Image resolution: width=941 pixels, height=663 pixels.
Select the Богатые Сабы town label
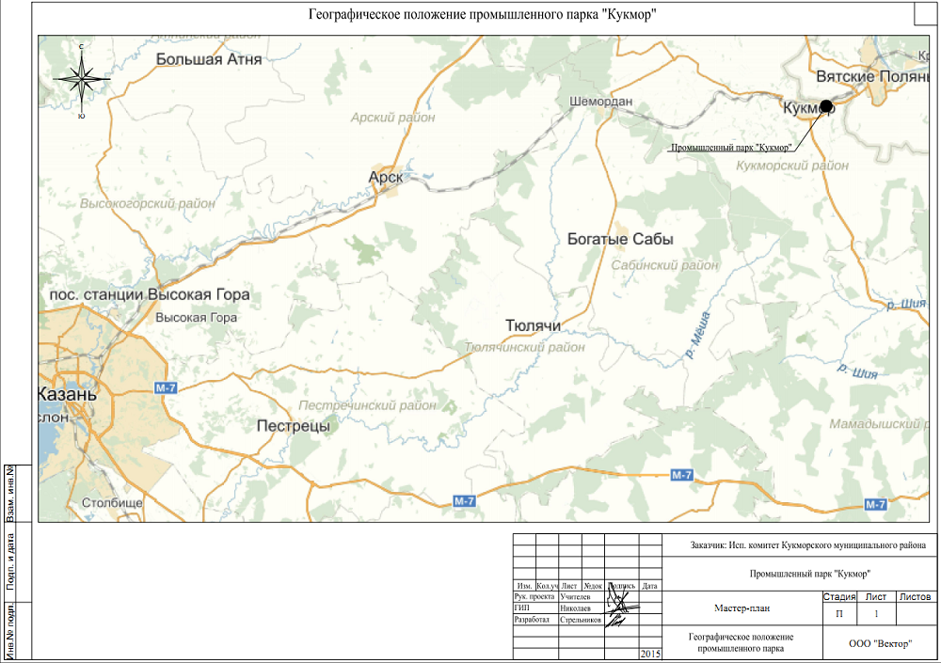click(621, 240)
